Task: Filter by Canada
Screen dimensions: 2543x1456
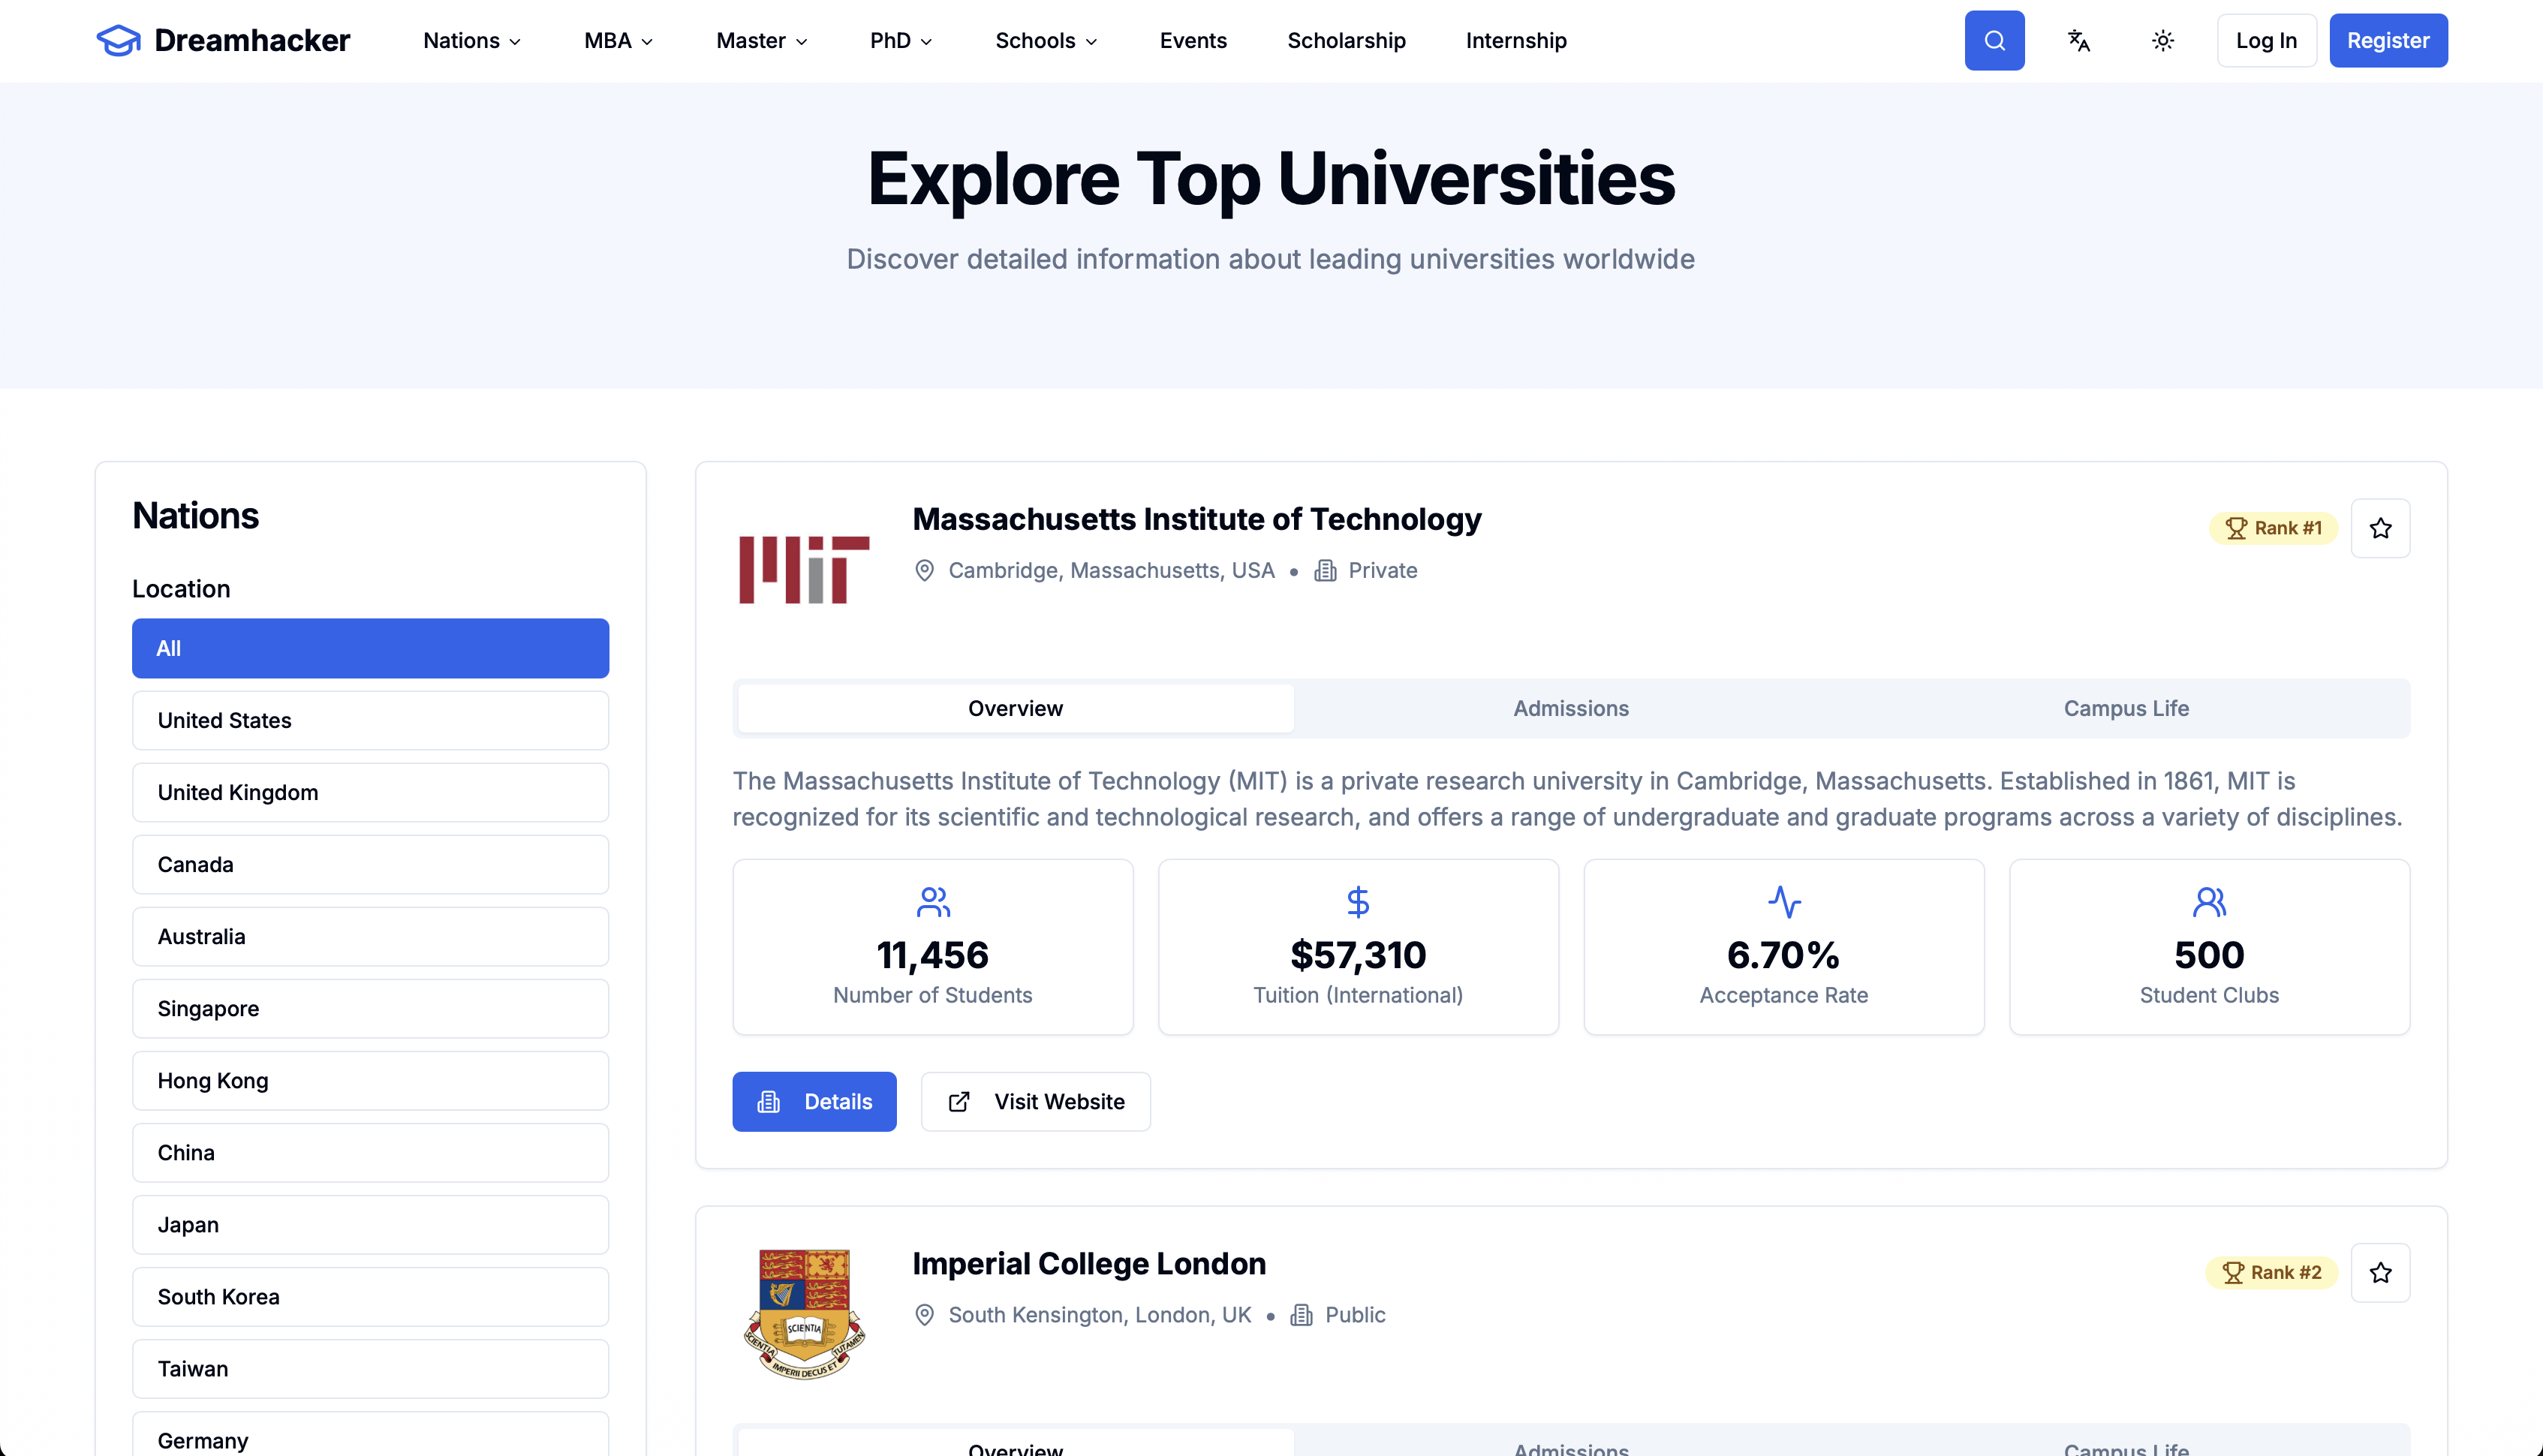Action: coord(370,864)
